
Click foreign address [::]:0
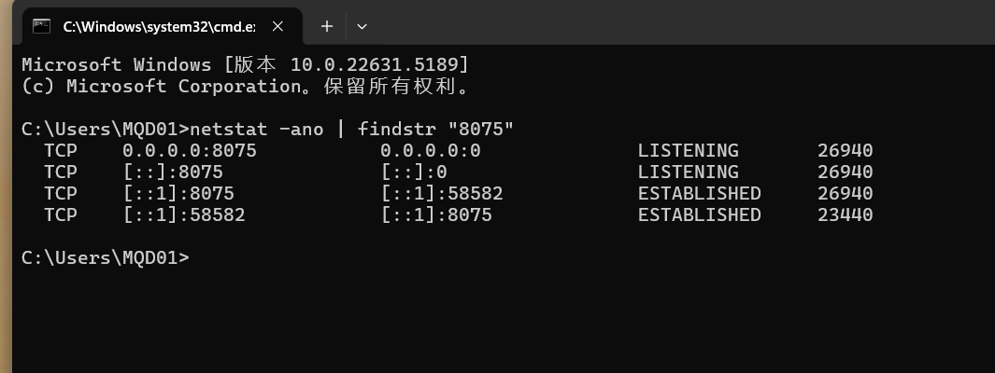[414, 173]
